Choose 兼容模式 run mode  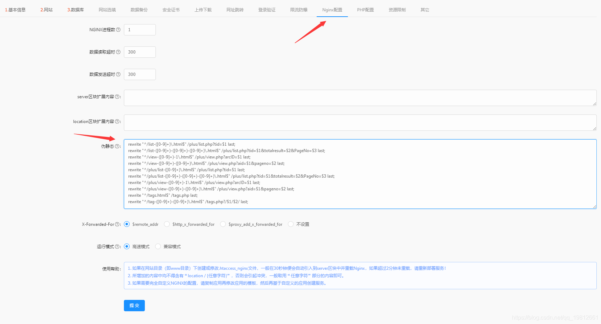[x=158, y=246]
